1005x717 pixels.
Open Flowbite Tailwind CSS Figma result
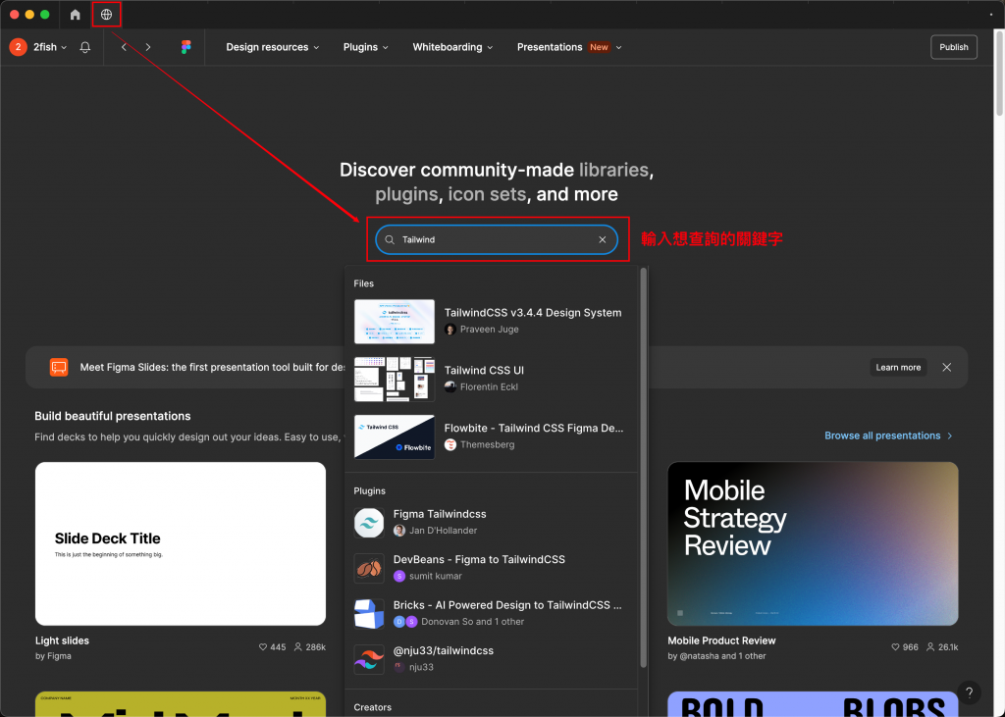click(x=493, y=436)
